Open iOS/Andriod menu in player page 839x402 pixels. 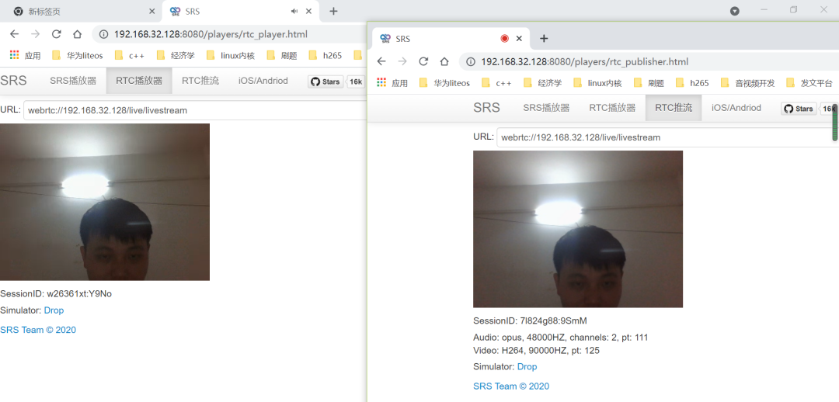(x=263, y=81)
